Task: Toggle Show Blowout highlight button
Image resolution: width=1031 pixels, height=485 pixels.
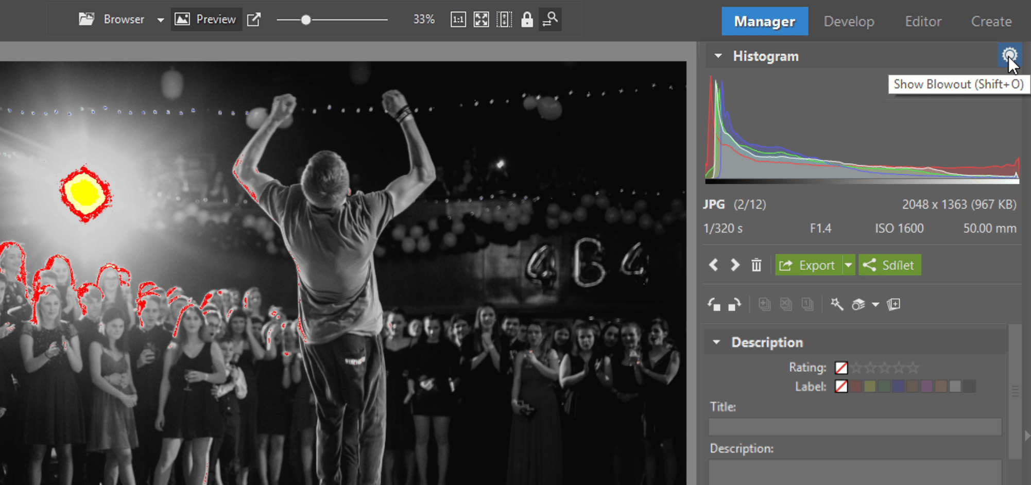Action: click(1009, 55)
